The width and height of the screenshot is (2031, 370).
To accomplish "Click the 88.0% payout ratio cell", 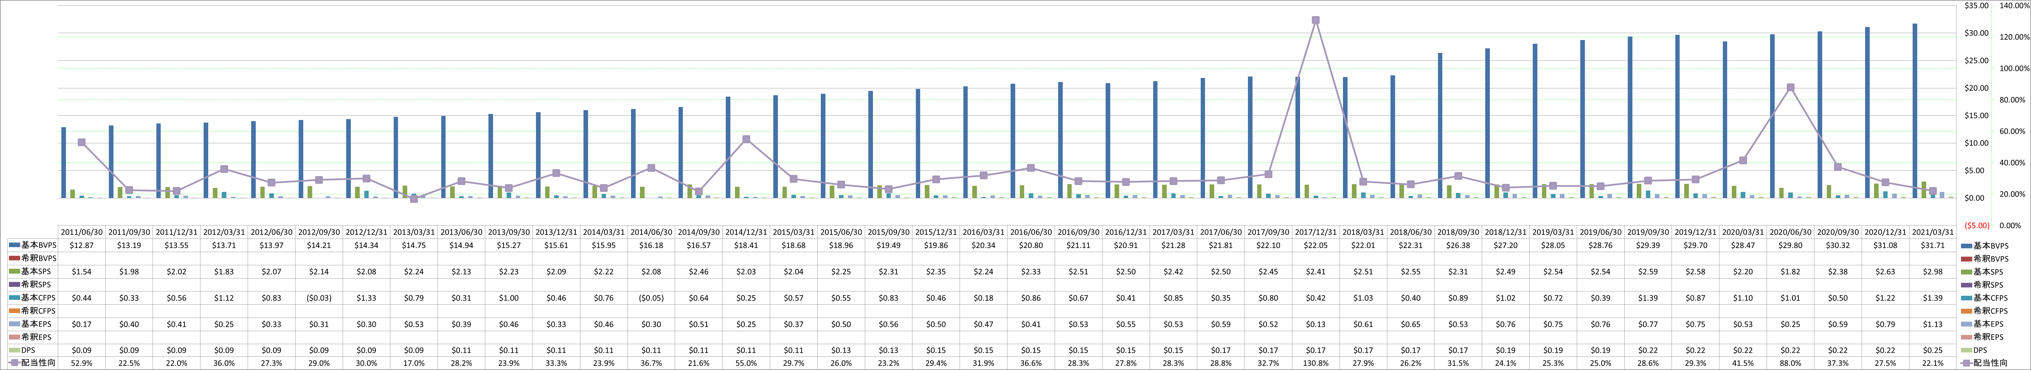I will click(x=1791, y=363).
